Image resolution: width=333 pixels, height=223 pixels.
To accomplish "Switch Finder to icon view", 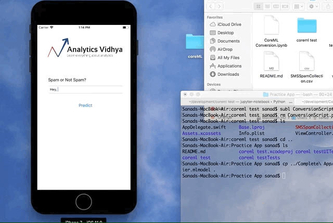I will click(259, 6).
